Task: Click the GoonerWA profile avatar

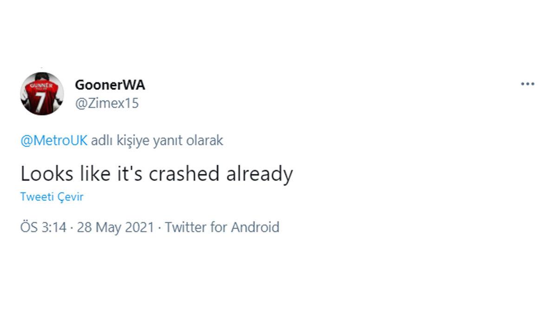Action: pyautogui.click(x=42, y=94)
